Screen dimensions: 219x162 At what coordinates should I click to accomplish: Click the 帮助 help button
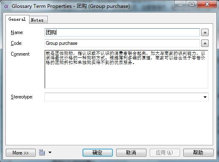click(198, 152)
